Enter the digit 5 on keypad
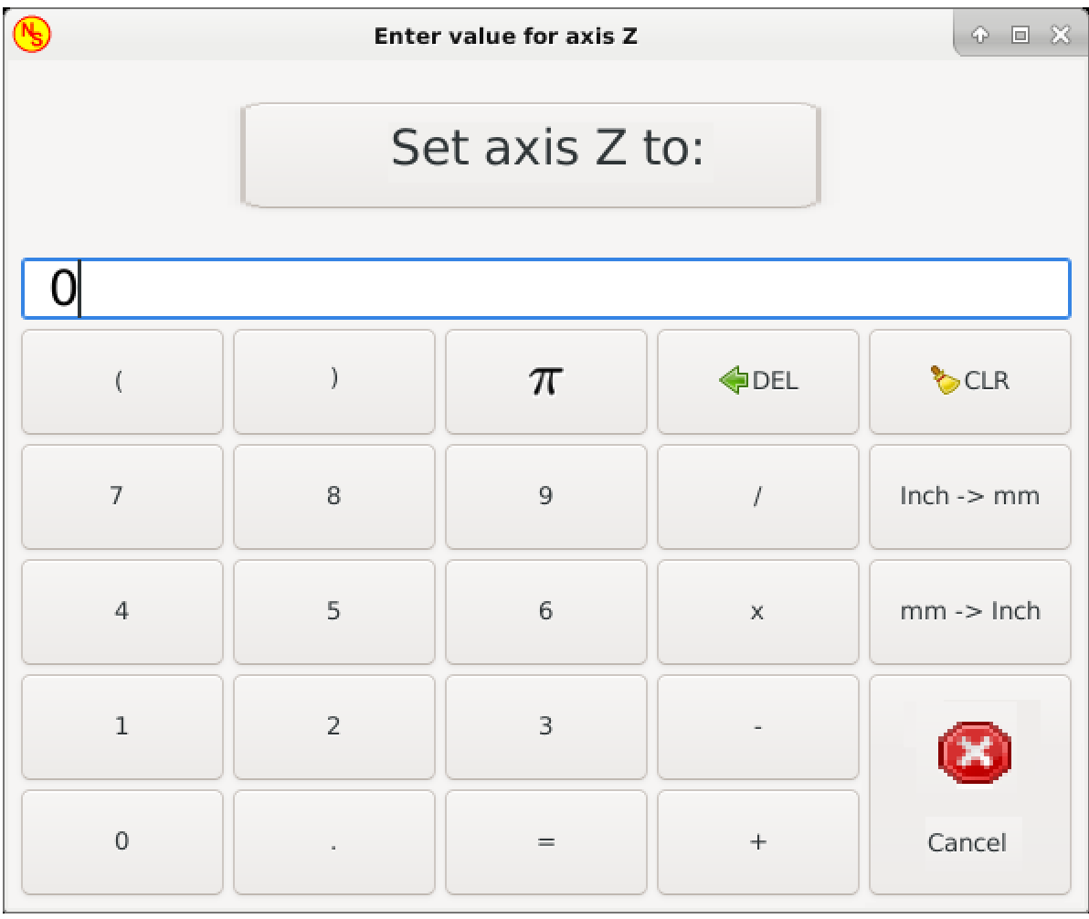Screen dimensions: 1089x919 [333, 611]
